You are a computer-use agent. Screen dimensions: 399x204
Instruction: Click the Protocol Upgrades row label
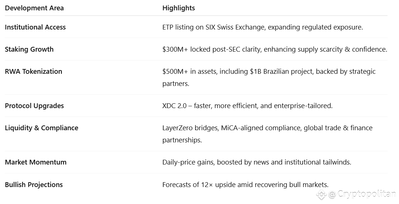click(34, 106)
